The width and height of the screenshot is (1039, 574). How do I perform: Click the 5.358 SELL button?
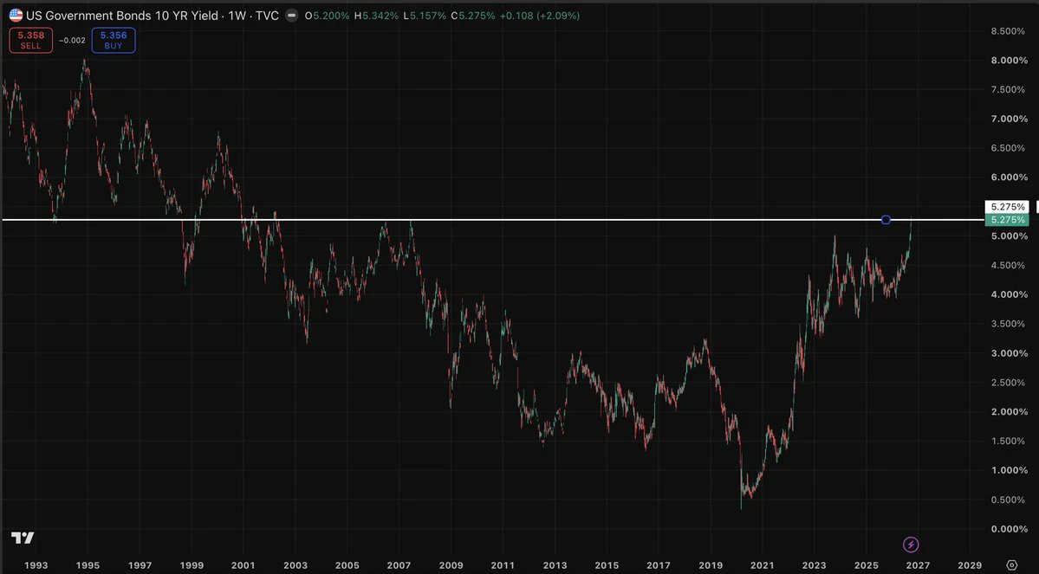click(x=31, y=41)
